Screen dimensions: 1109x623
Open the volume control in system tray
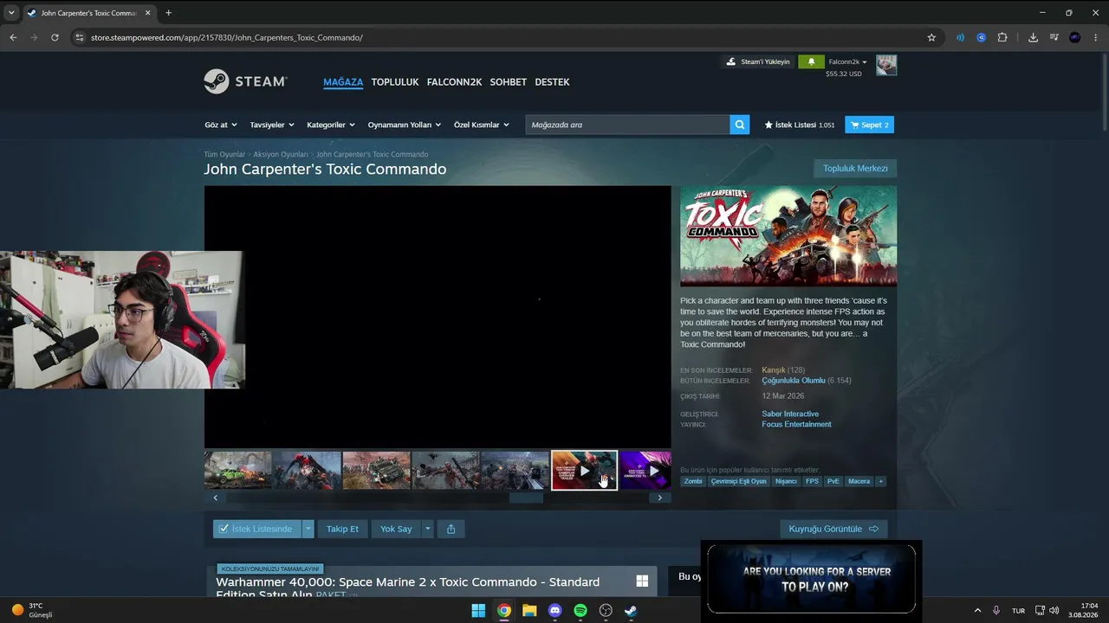tap(1054, 611)
